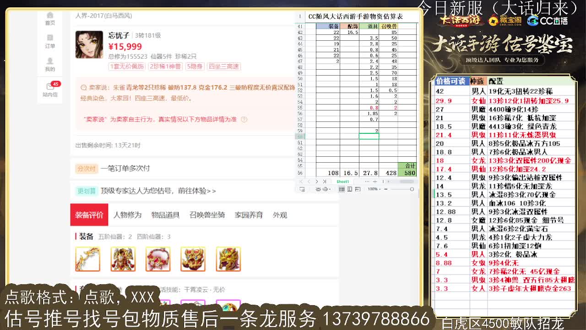The image size is (586, 330).
Task: Switch to 外观 tab
Action: (x=280, y=215)
